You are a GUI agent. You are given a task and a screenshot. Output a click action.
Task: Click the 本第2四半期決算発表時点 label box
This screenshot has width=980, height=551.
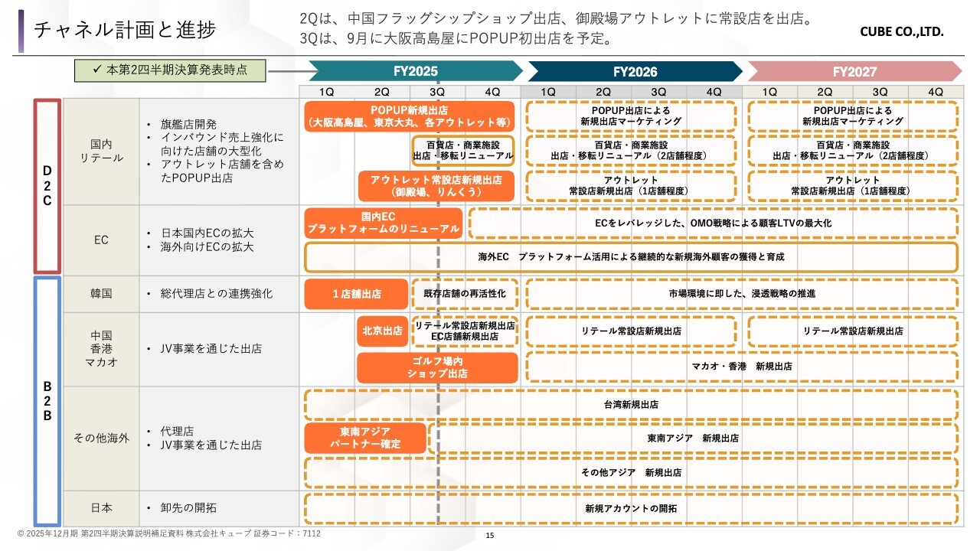(x=170, y=70)
